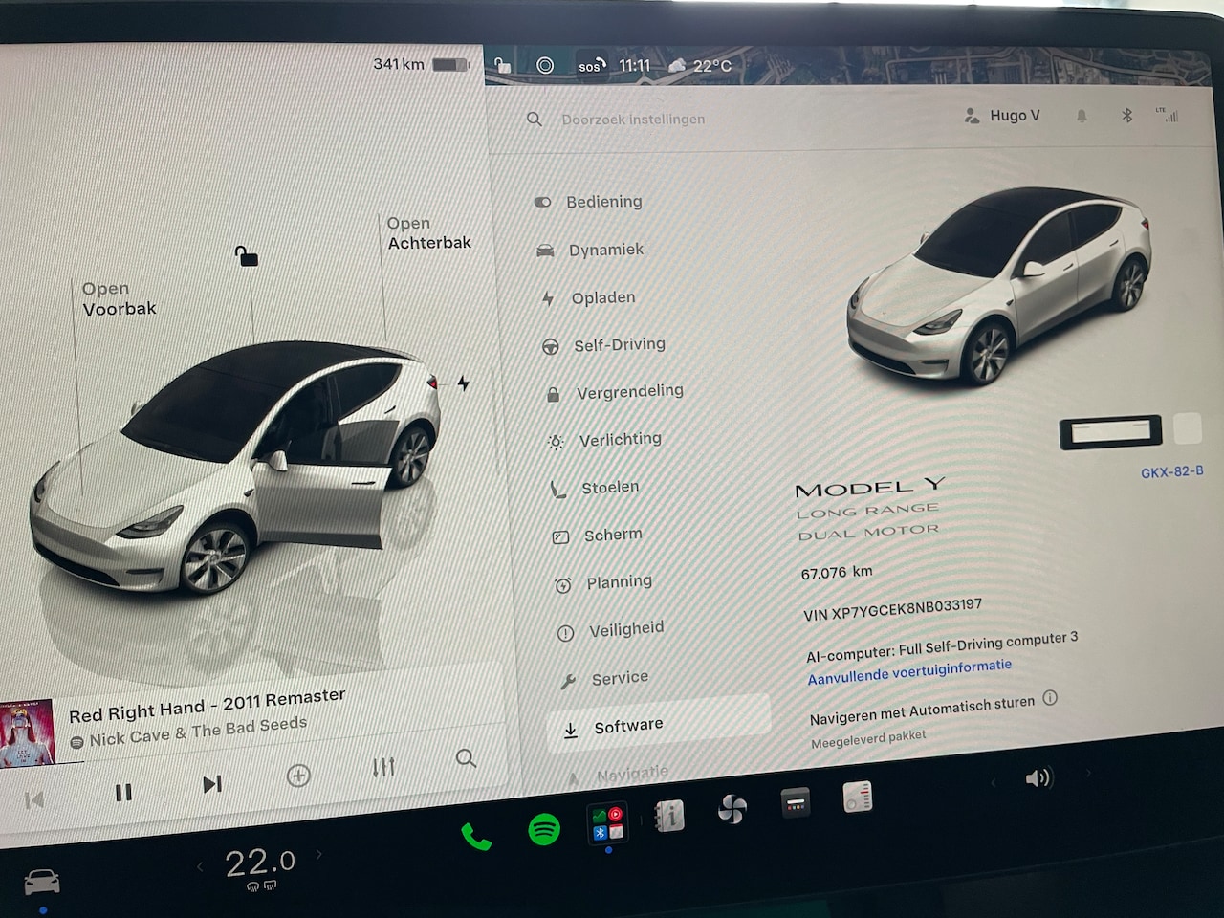Skip to the next track
Screen dimensions: 1224x918
coord(212,785)
